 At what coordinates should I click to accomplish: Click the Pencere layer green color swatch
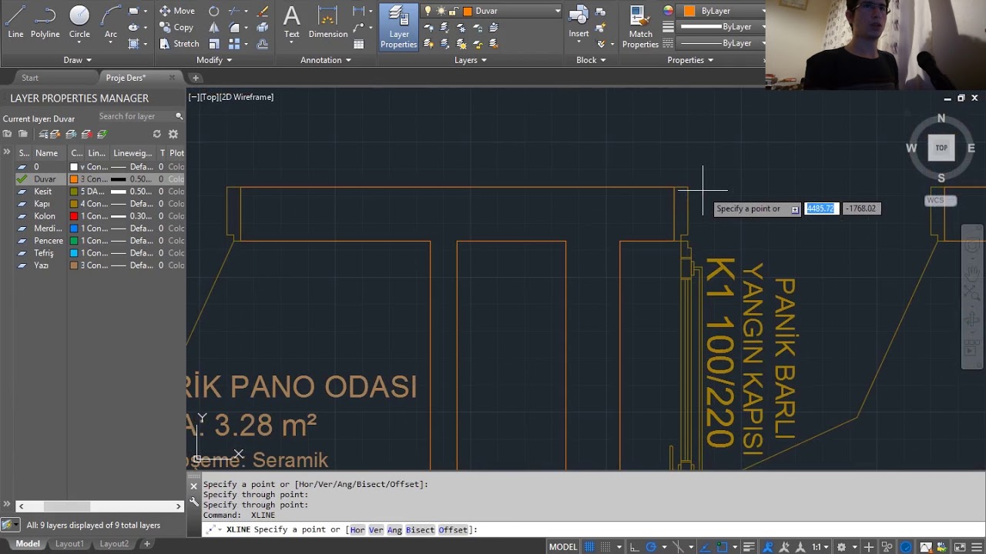(74, 241)
